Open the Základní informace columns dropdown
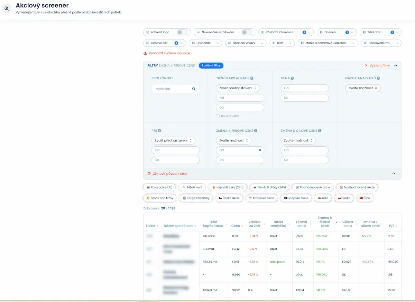Image resolution: width=415 pixels, height=302 pixels. point(286,32)
